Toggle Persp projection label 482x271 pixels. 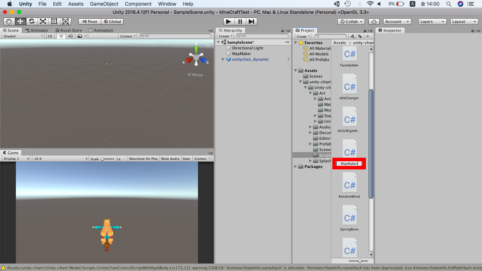[x=195, y=75]
